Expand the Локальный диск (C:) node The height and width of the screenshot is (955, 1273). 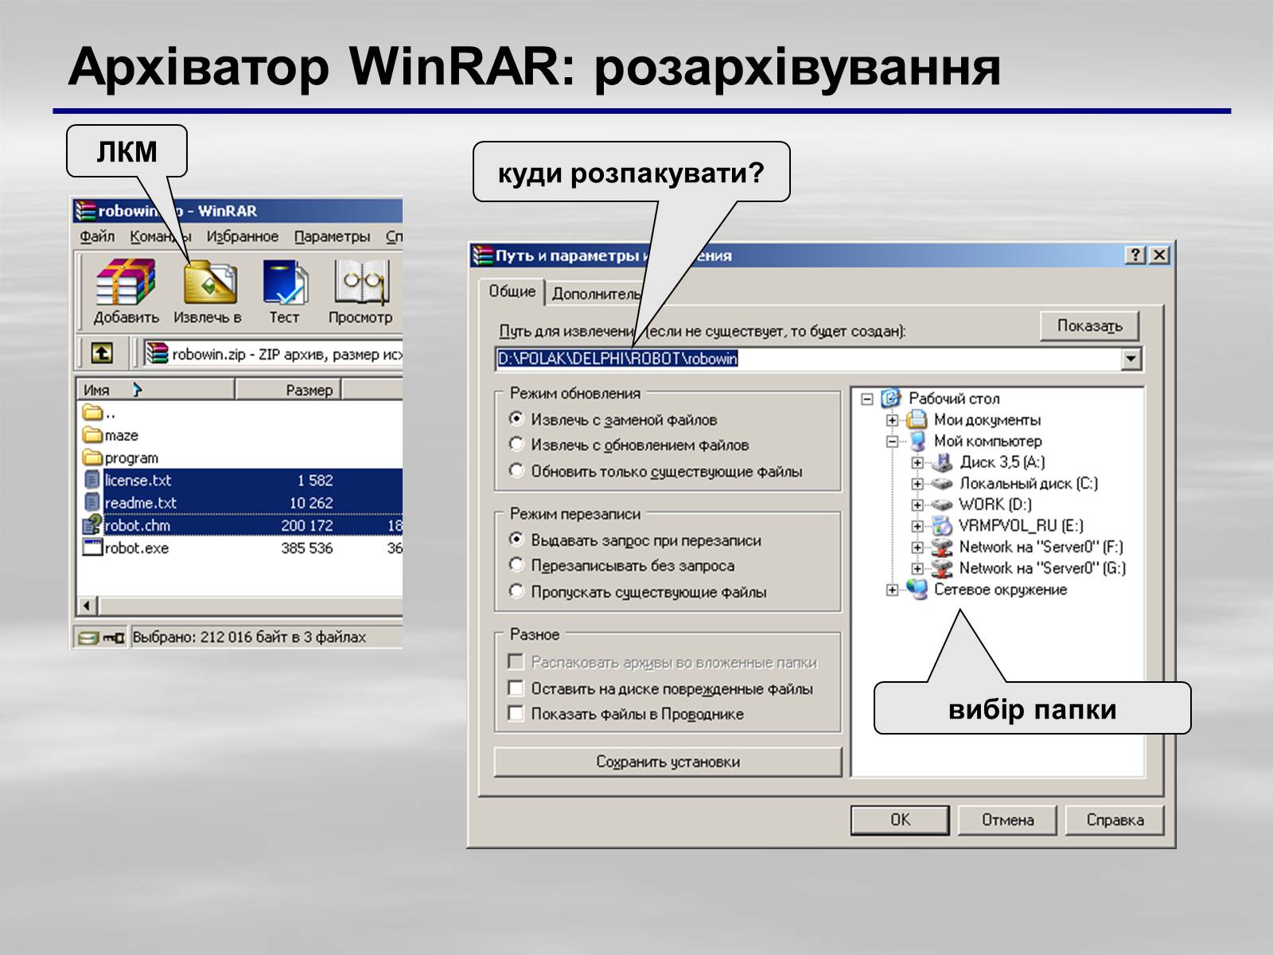917,484
